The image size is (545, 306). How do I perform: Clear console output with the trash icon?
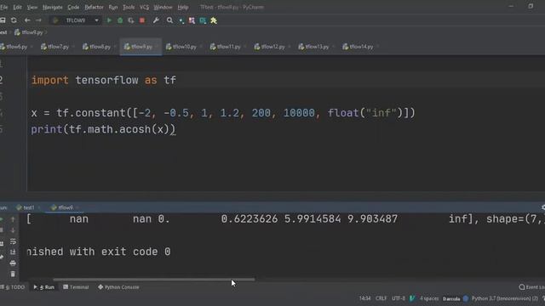(x=13, y=274)
